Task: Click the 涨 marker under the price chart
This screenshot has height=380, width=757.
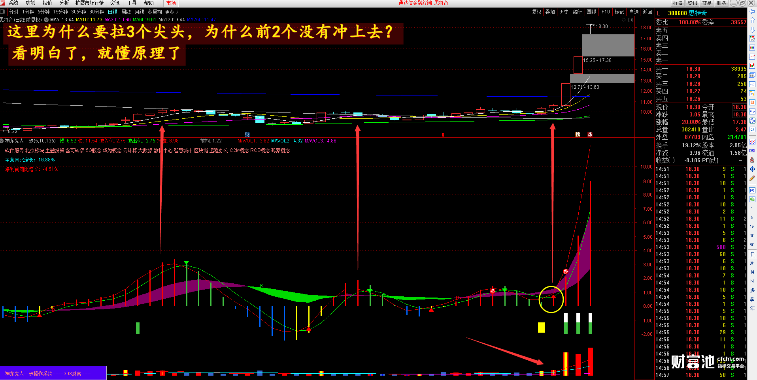Action: tap(590, 135)
